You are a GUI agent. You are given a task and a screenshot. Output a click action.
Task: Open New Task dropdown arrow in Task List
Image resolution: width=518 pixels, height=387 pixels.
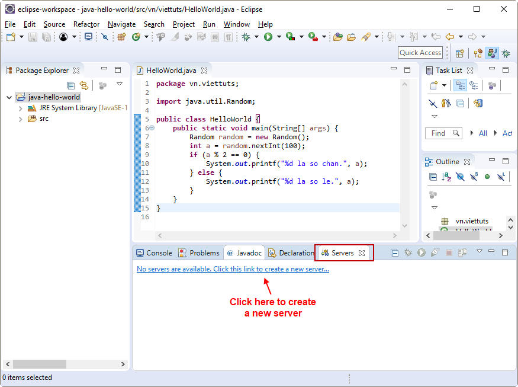click(x=445, y=85)
